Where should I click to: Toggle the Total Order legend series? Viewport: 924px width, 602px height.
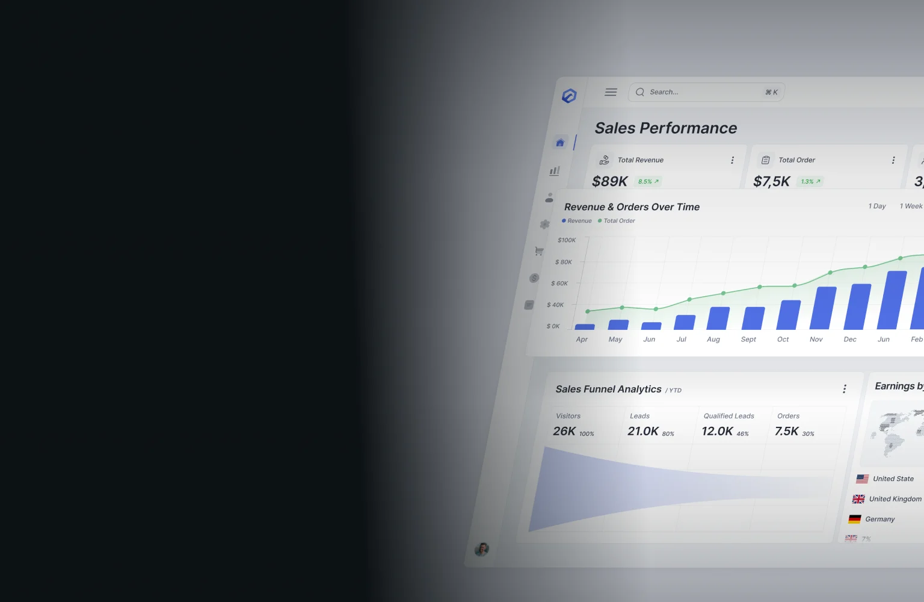(617, 221)
